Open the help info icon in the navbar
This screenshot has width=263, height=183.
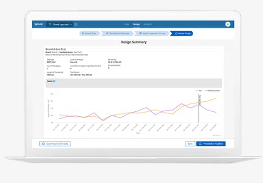(75, 24)
